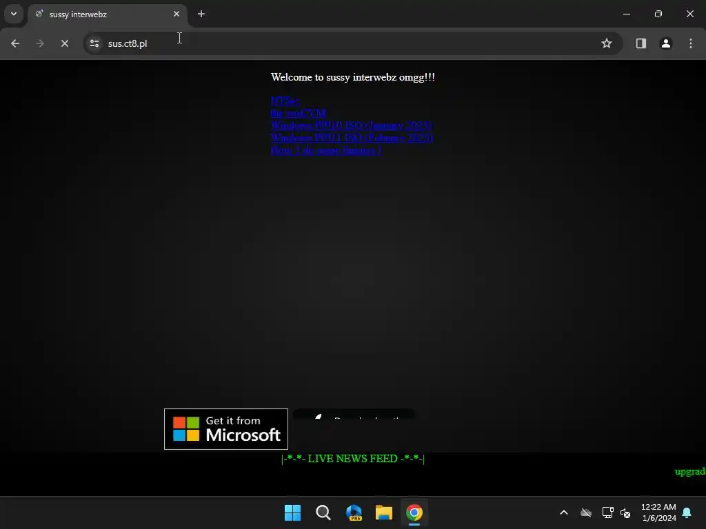706x529 pixels.
Task: Open the last link in the list
Action: [325, 150]
